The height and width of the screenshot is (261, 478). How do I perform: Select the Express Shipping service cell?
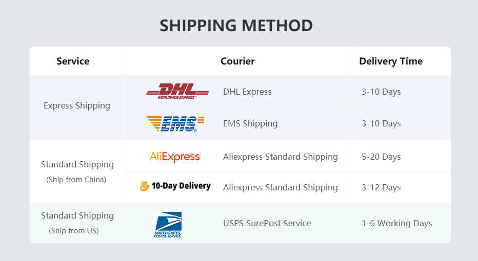pos(77,105)
